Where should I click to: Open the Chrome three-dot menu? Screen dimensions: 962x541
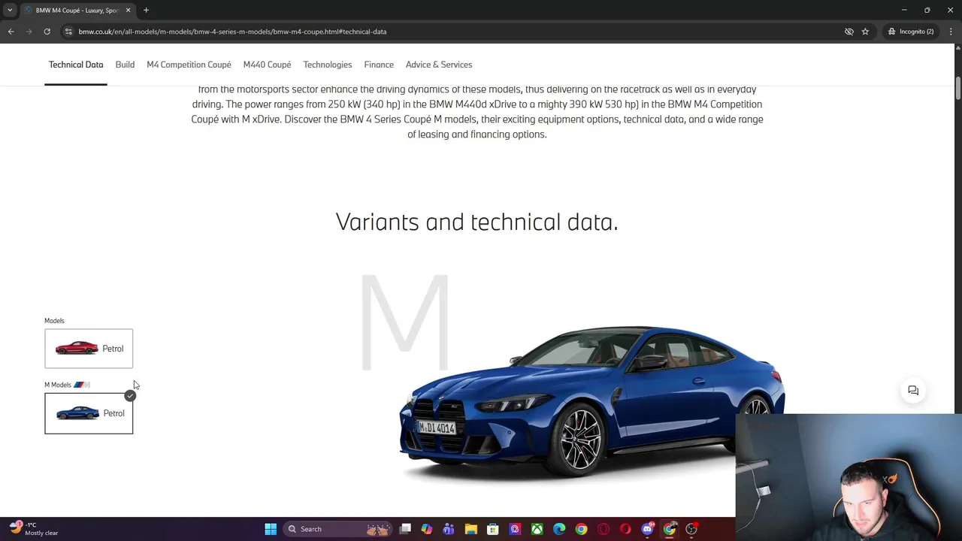point(951,32)
